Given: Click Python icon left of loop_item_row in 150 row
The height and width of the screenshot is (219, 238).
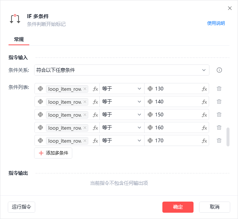Looking at the screenshot, I should (40, 115).
